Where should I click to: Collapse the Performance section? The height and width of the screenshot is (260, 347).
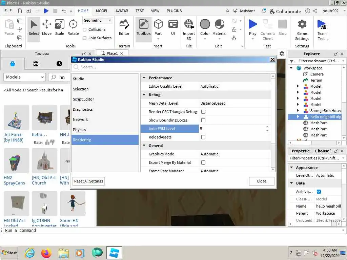coord(144,78)
